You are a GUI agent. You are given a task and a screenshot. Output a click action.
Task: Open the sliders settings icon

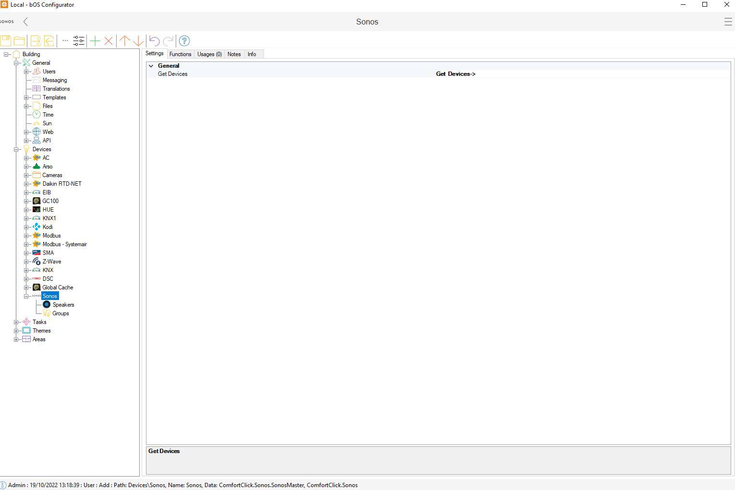point(79,41)
